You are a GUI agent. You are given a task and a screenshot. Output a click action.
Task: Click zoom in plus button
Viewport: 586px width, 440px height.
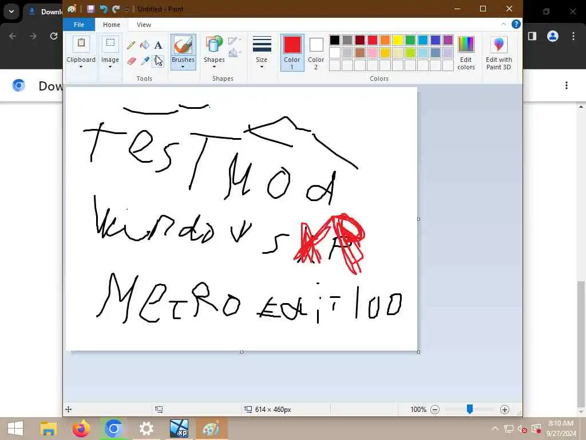[505, 409]
